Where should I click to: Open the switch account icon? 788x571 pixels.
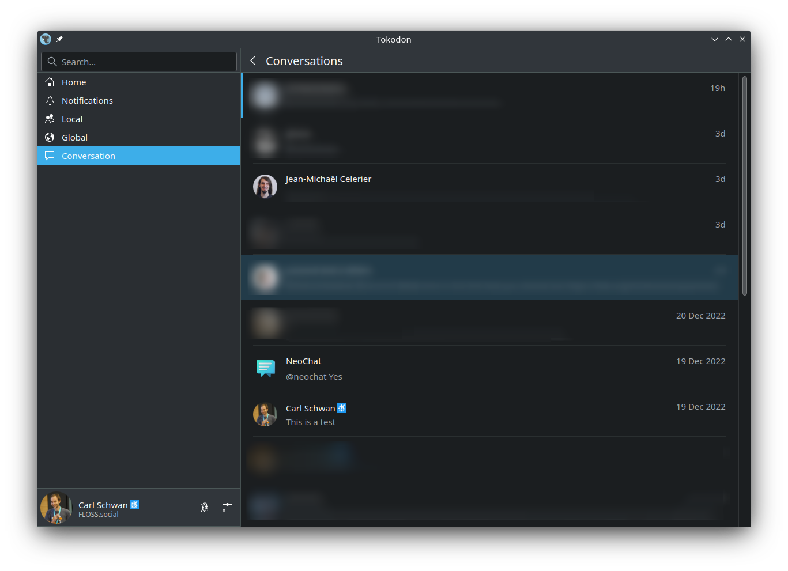205,508
